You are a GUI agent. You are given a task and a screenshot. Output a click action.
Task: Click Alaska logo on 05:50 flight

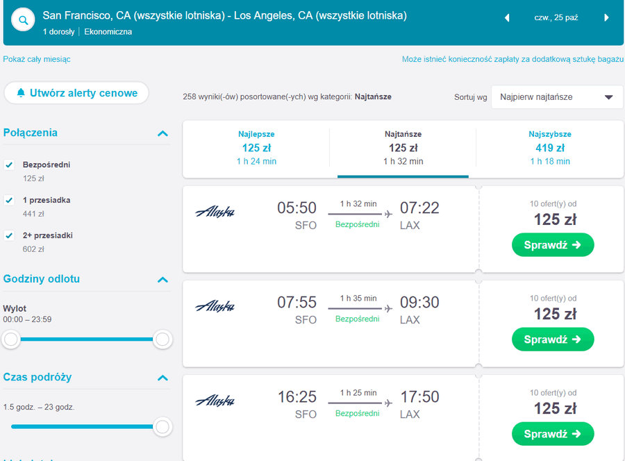tap(215, 212)
